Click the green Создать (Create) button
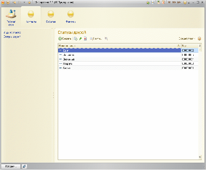 [x=65, y=38]
